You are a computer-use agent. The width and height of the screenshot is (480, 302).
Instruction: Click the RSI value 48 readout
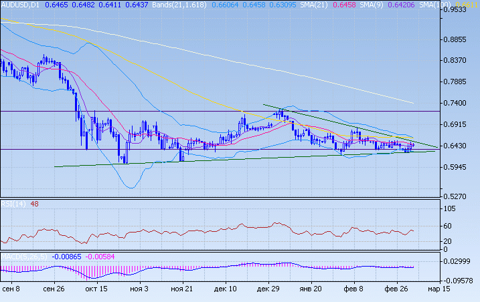34,204
